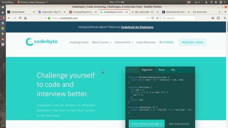The image size is (228, 128).
Task: Open Show Applications grid in dock
Action: coord(3,126)
